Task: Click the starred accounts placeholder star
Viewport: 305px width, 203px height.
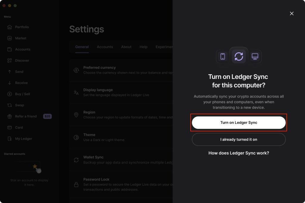Action: [35, 166]
